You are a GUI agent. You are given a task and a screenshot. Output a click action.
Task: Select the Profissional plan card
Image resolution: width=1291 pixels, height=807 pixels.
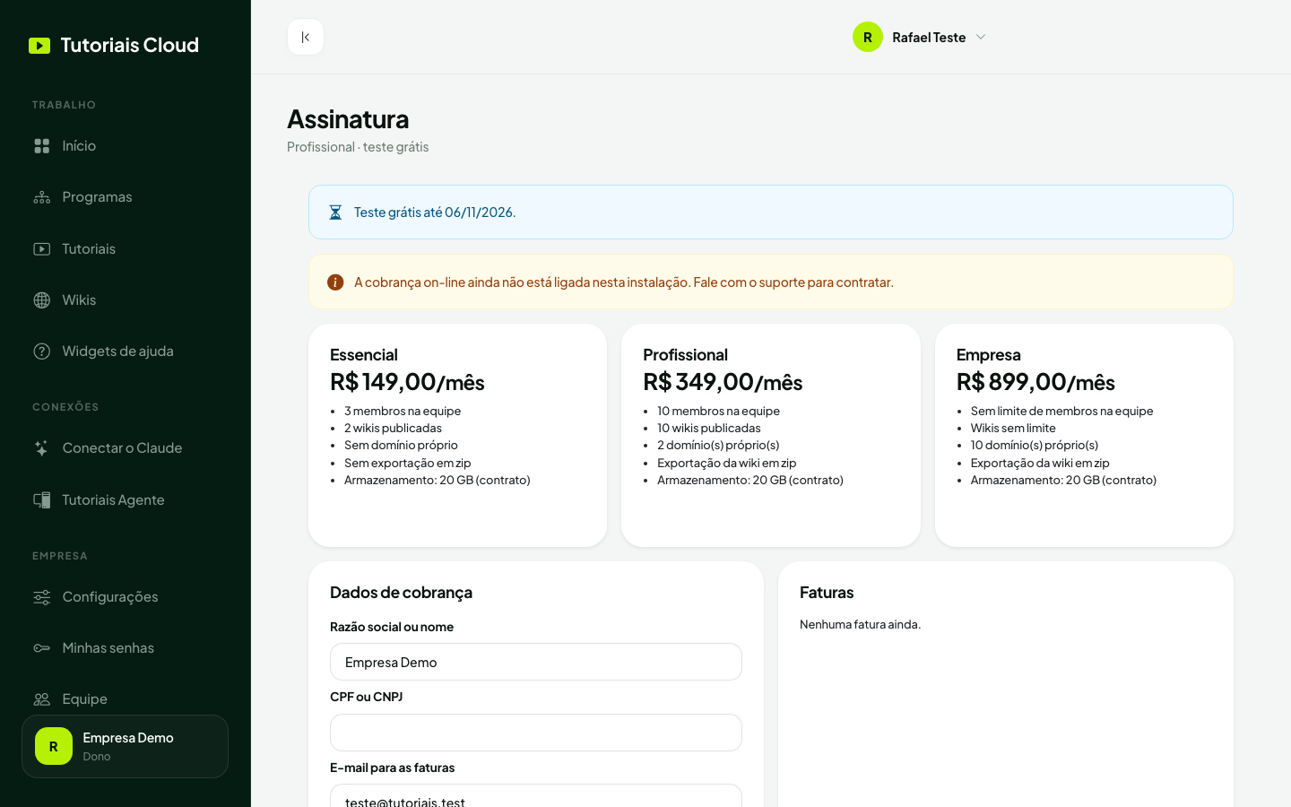tap(771, 435)
